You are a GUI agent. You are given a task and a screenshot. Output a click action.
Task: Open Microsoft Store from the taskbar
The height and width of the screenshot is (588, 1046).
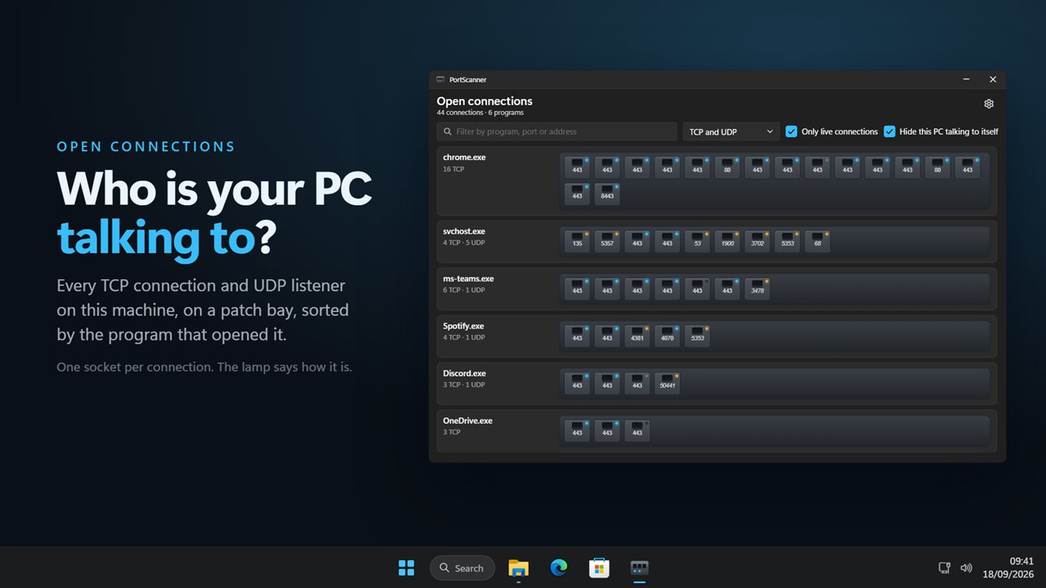pyautogui.click(x=599, y=568)
